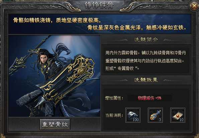
Task: Close the 铮铮铁骨 dialog with the X
Action: pyautogui.click(x=194, y=6)
